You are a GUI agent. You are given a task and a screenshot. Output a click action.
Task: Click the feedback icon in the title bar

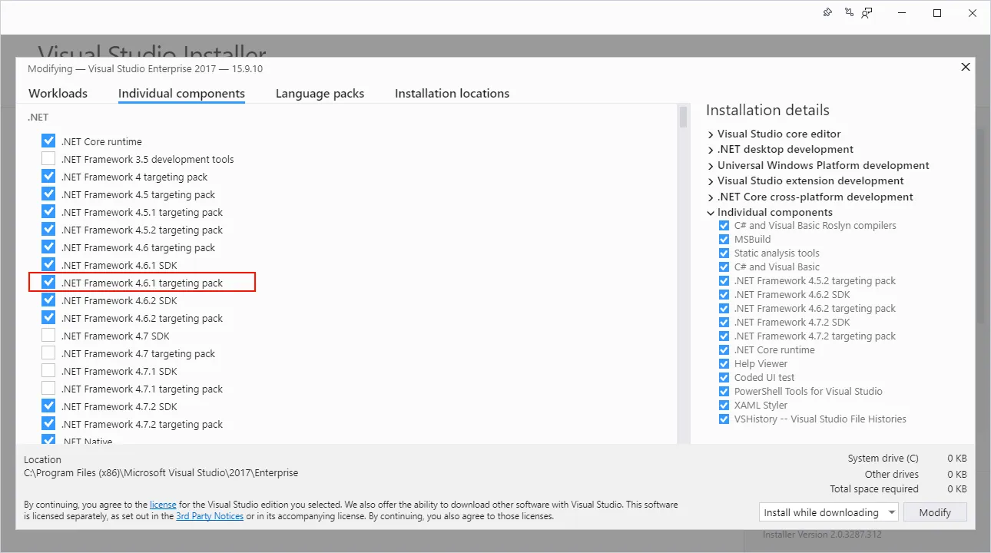(867, 12)
